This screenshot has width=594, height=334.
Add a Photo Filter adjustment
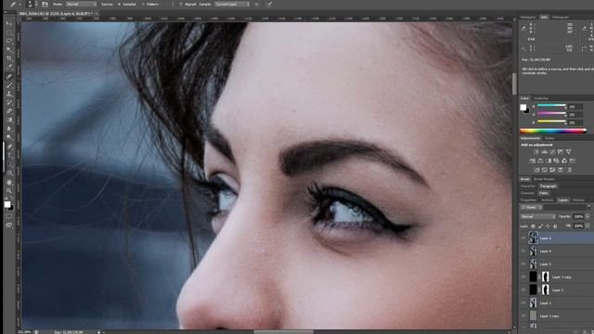pos(556,161)
